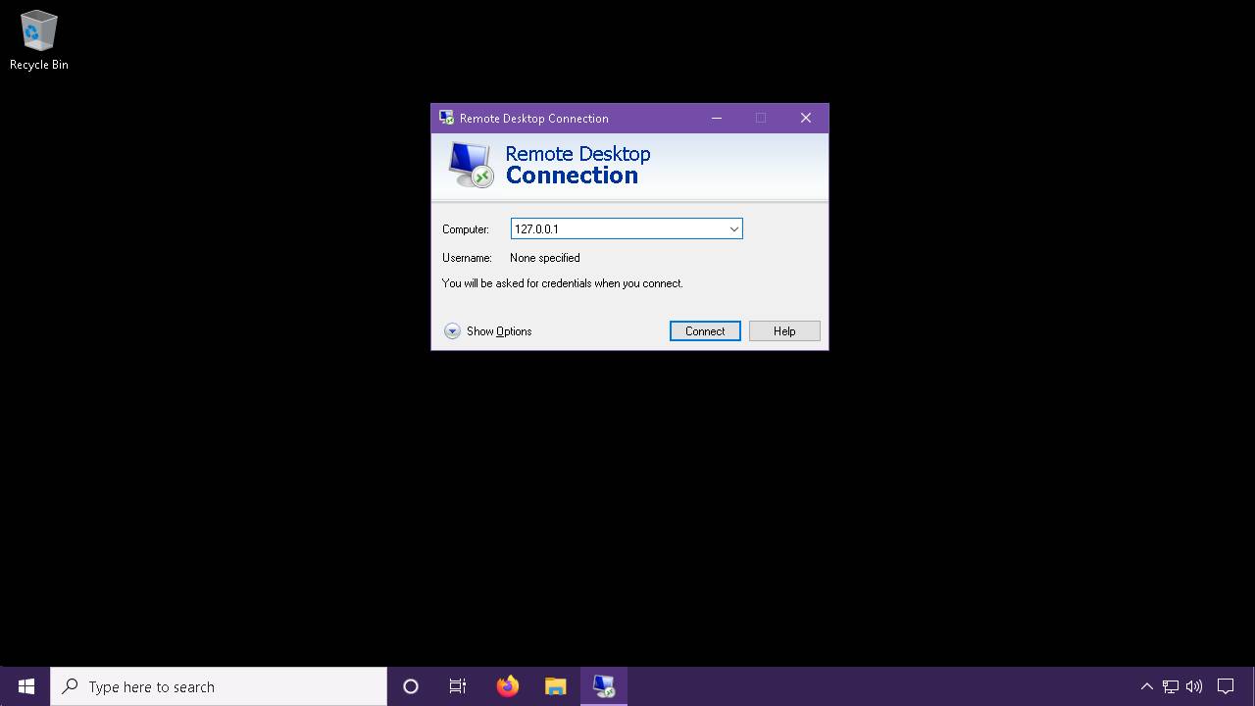Open Cortana from the taskbar

click(411, 686)
